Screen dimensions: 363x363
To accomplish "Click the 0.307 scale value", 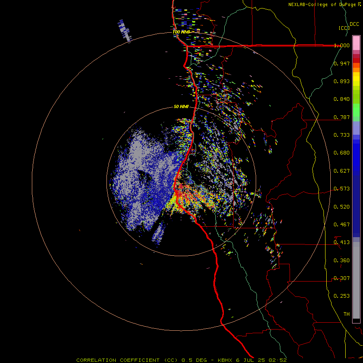I will pos(342,278).
